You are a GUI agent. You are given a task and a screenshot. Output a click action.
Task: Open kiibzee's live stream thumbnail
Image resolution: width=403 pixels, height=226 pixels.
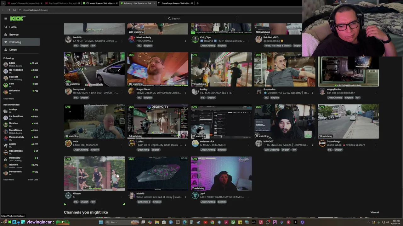[94, 174]
